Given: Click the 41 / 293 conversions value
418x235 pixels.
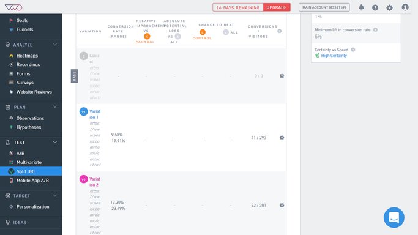Looking at the screenshot, I should [259, 138].
